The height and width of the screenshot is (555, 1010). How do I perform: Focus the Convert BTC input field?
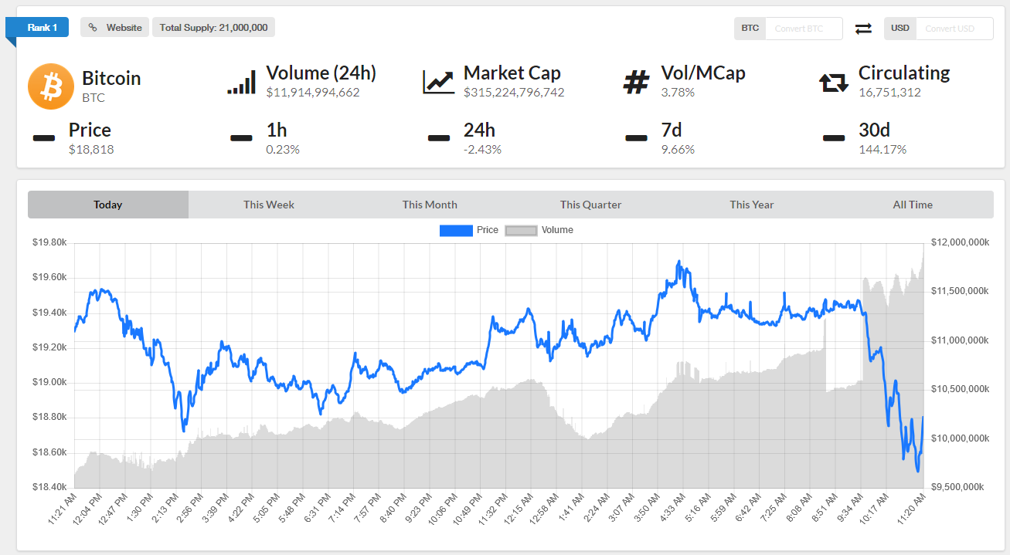(804, 29)
